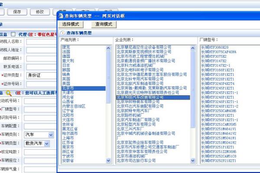
Task: Click the dialog title bar page icon
Action: [x=61, y=16]
